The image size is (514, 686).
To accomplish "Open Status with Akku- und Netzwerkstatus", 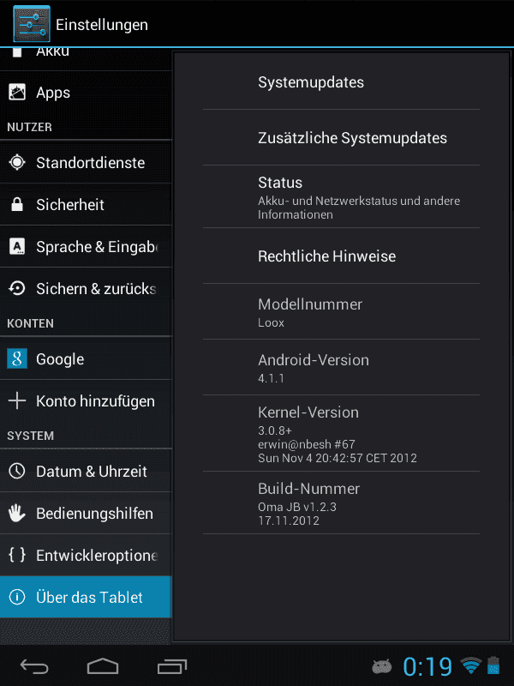I will 341,197.
